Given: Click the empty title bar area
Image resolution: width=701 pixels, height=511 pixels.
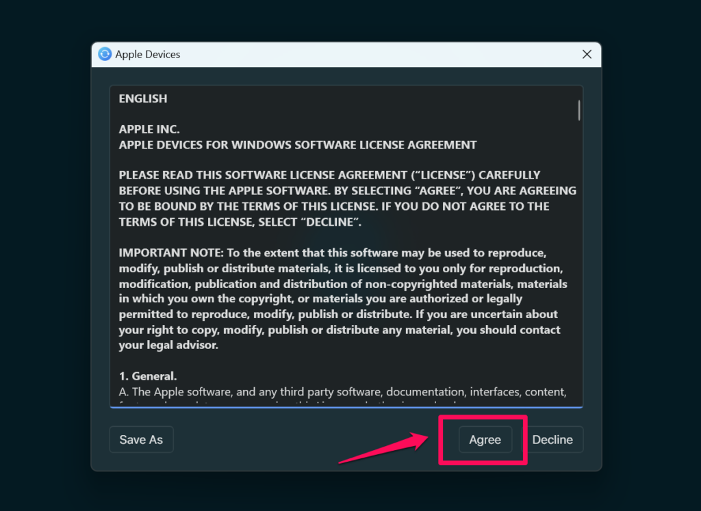Looking at the screenshot, I should 377,54.
